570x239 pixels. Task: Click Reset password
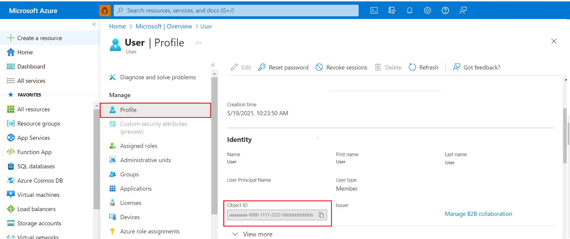[283, 67]
